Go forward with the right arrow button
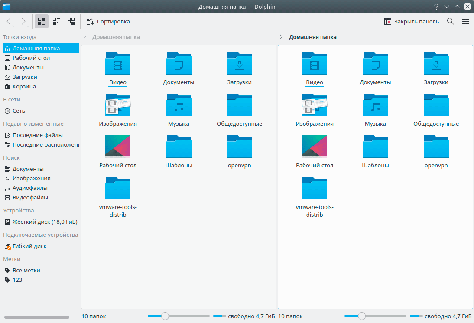Screen dimensions: 474x323 pos(23,21)
